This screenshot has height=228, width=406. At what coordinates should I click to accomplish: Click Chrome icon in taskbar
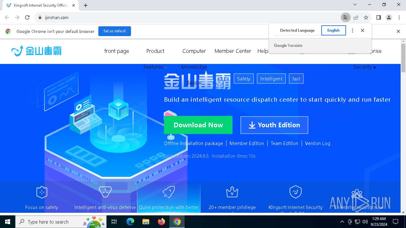click(x=177, y=222)
